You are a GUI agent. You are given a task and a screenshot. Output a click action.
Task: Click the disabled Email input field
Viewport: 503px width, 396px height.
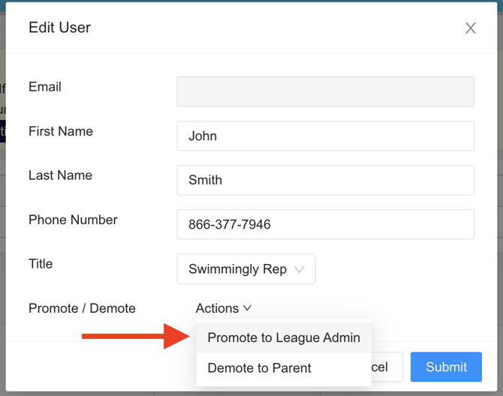tap(325, 91)
